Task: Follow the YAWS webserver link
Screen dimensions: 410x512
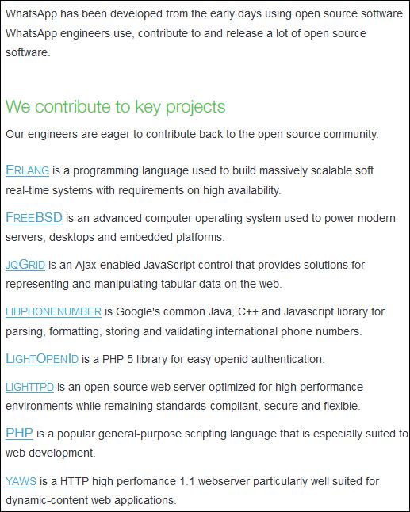Action: [21, 481]
